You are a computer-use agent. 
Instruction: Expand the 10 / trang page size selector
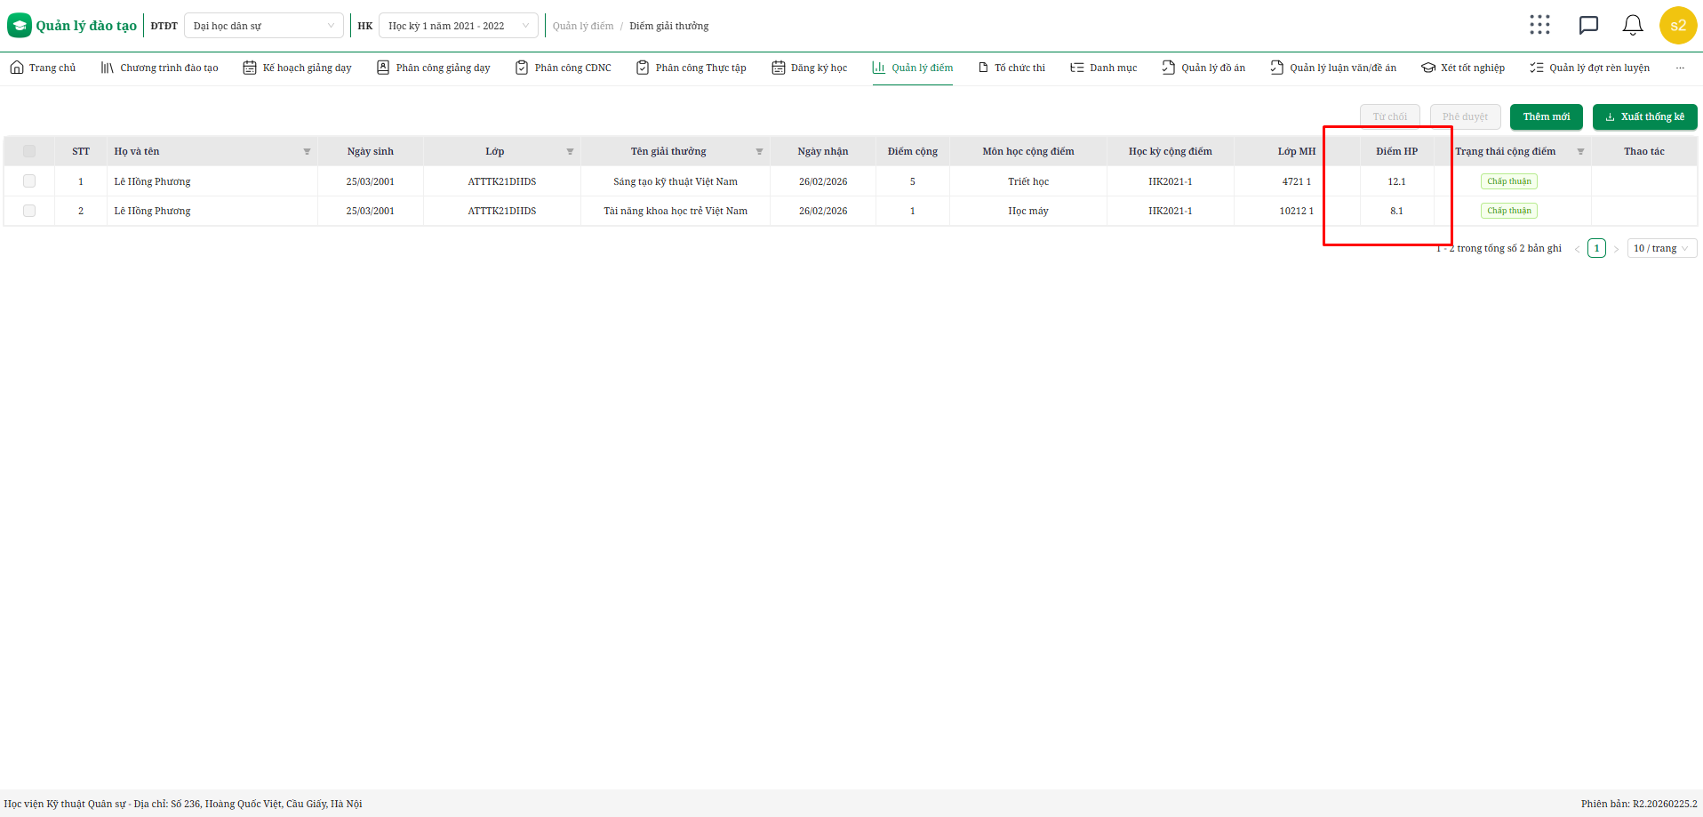tap(1660, 249)
